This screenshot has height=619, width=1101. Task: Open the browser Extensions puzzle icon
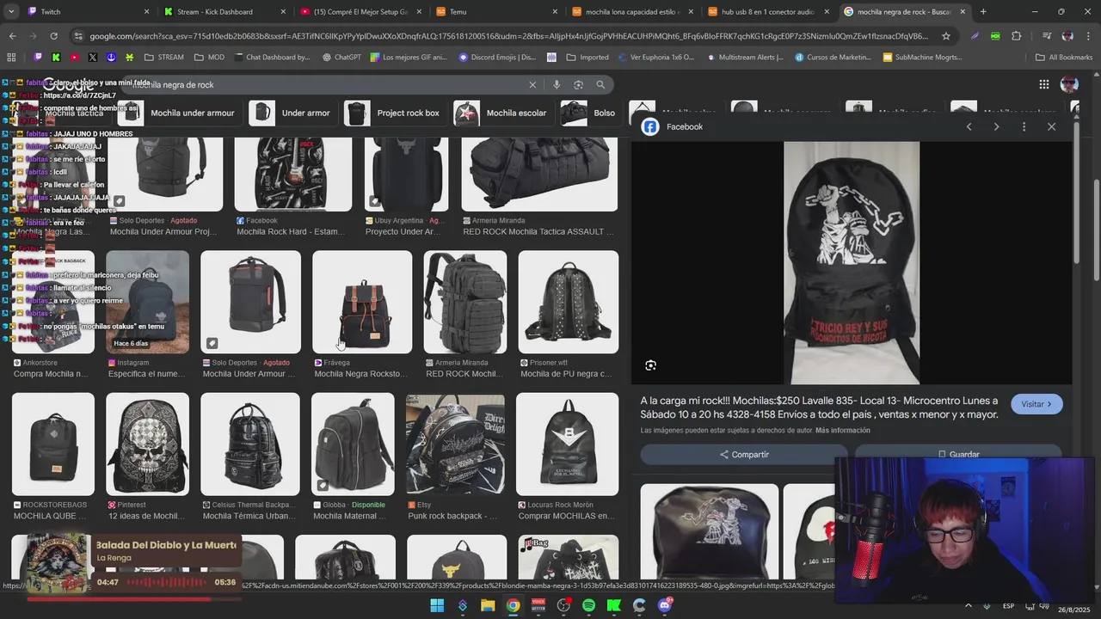tap(1017, 36)
